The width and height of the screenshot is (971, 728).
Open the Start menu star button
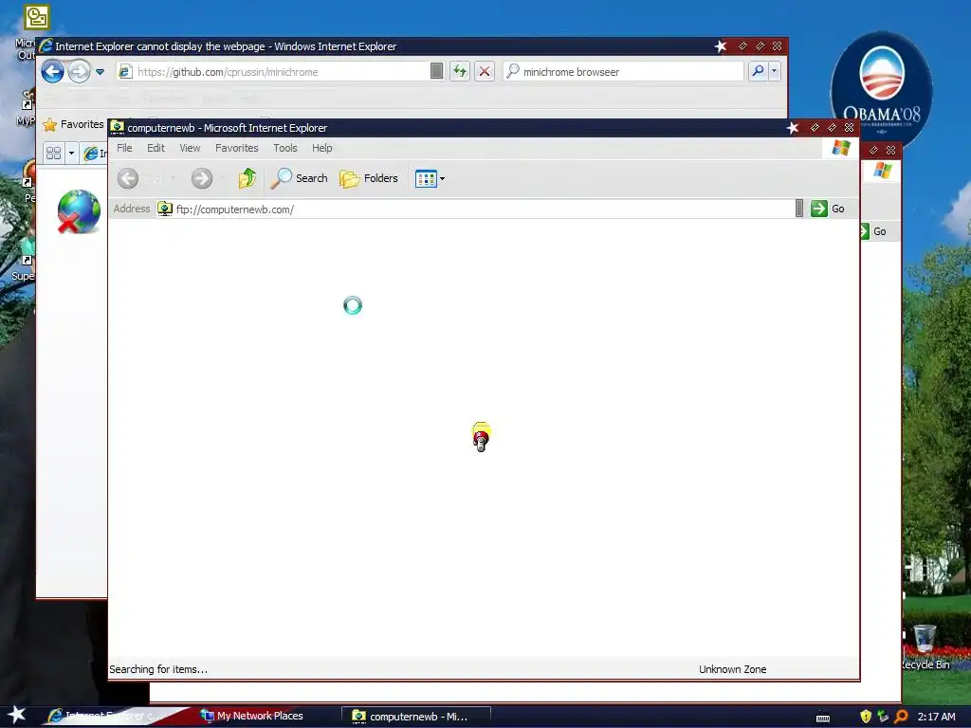coord(17,715)
